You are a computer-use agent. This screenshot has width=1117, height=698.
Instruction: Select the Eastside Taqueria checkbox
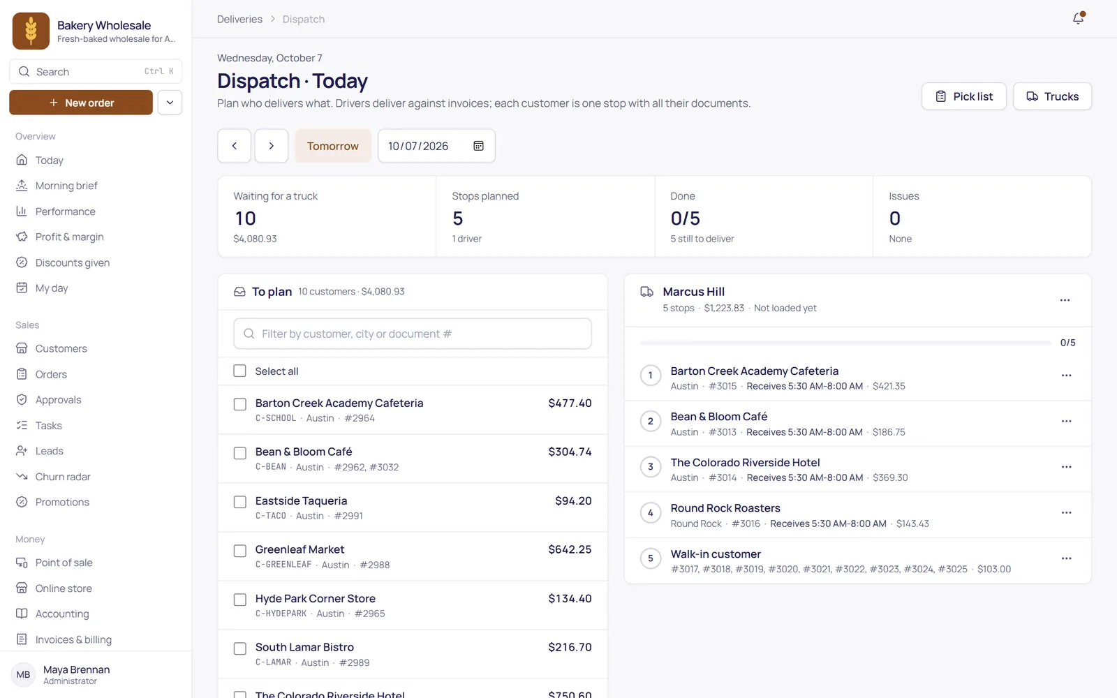[240, 502]
